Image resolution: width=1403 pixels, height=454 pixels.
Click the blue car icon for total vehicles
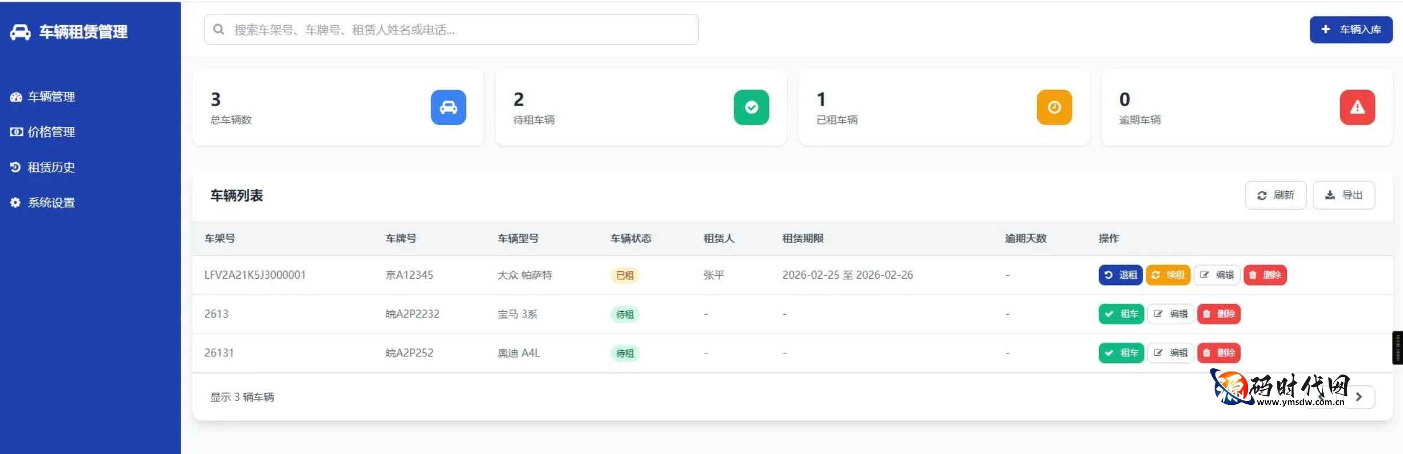pos(448,107)
